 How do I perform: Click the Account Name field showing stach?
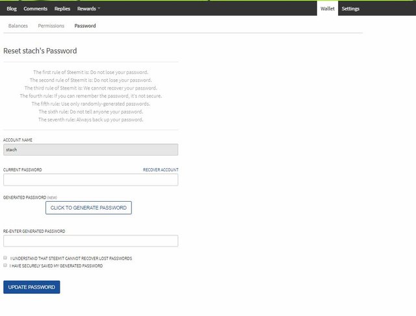pos(91,150)
